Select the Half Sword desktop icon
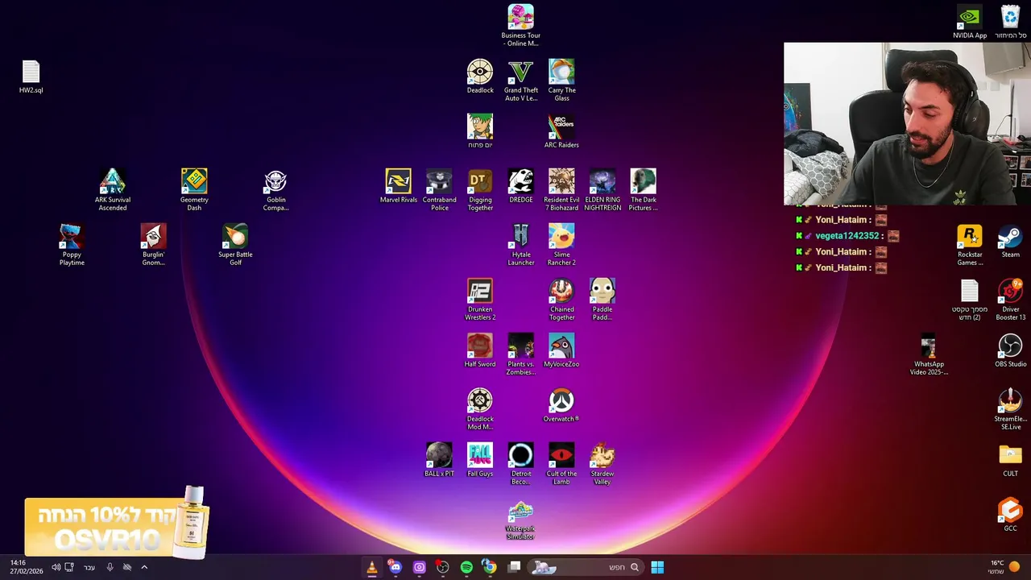 coord(480,350)
